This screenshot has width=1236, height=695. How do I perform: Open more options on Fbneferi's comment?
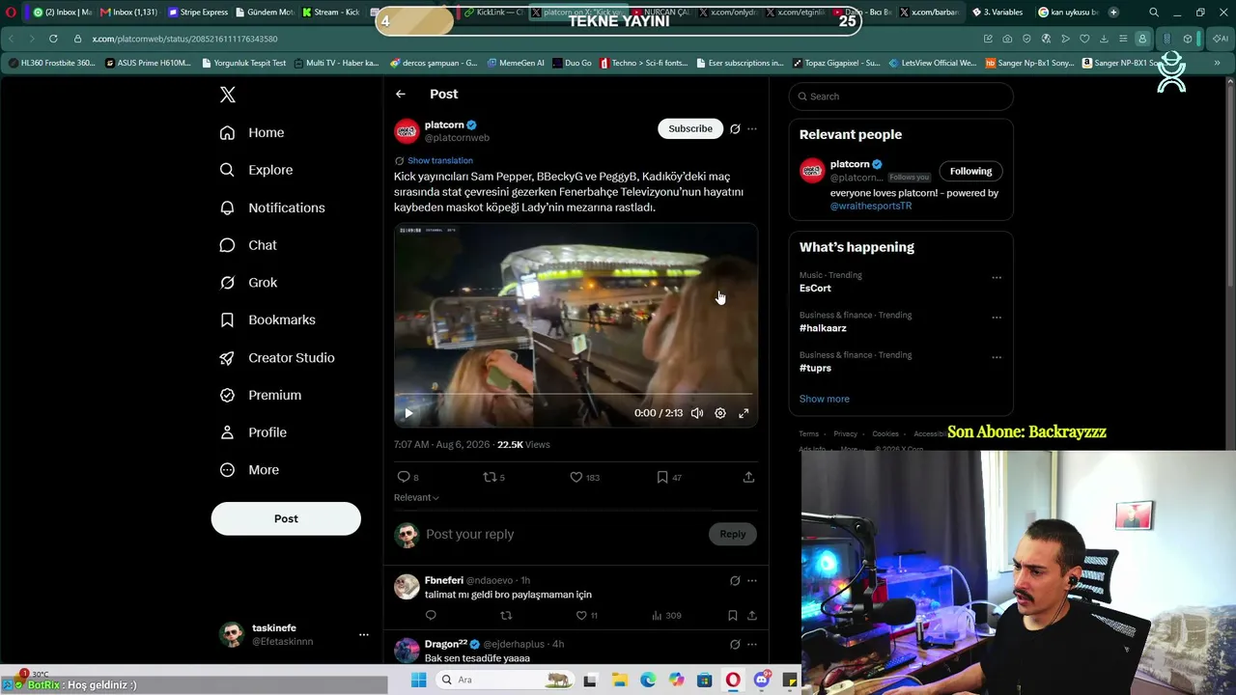[752, 580]
